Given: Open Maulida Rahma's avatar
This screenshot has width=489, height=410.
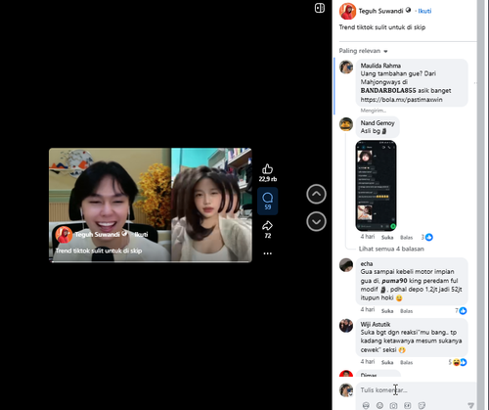Looking at the screenshot, I should pos(346,67).
